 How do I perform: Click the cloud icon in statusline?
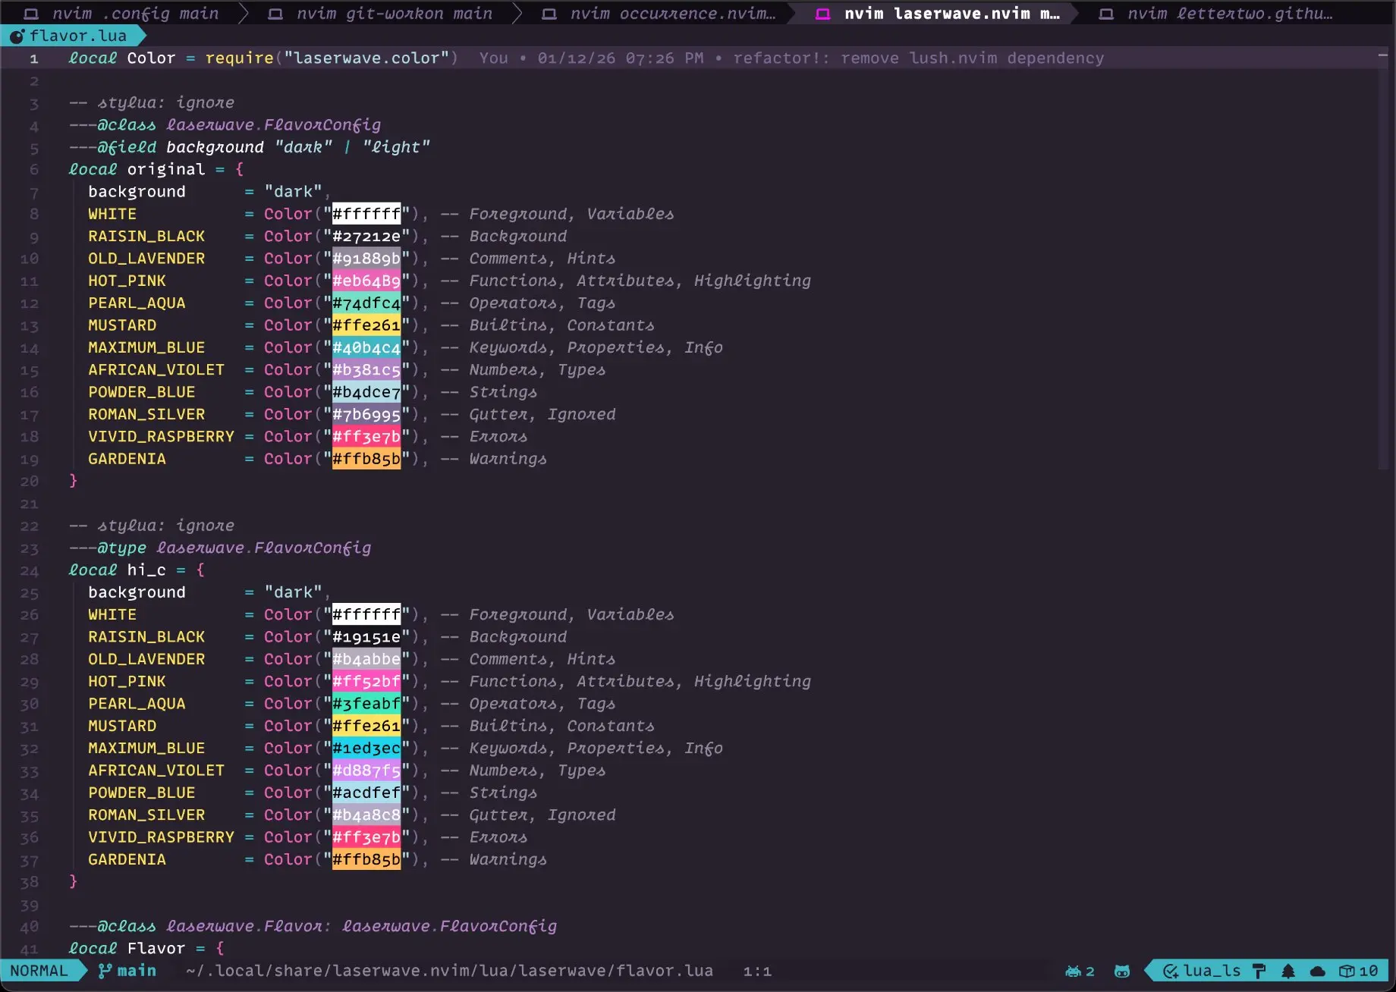click(x=1318, y=971)
